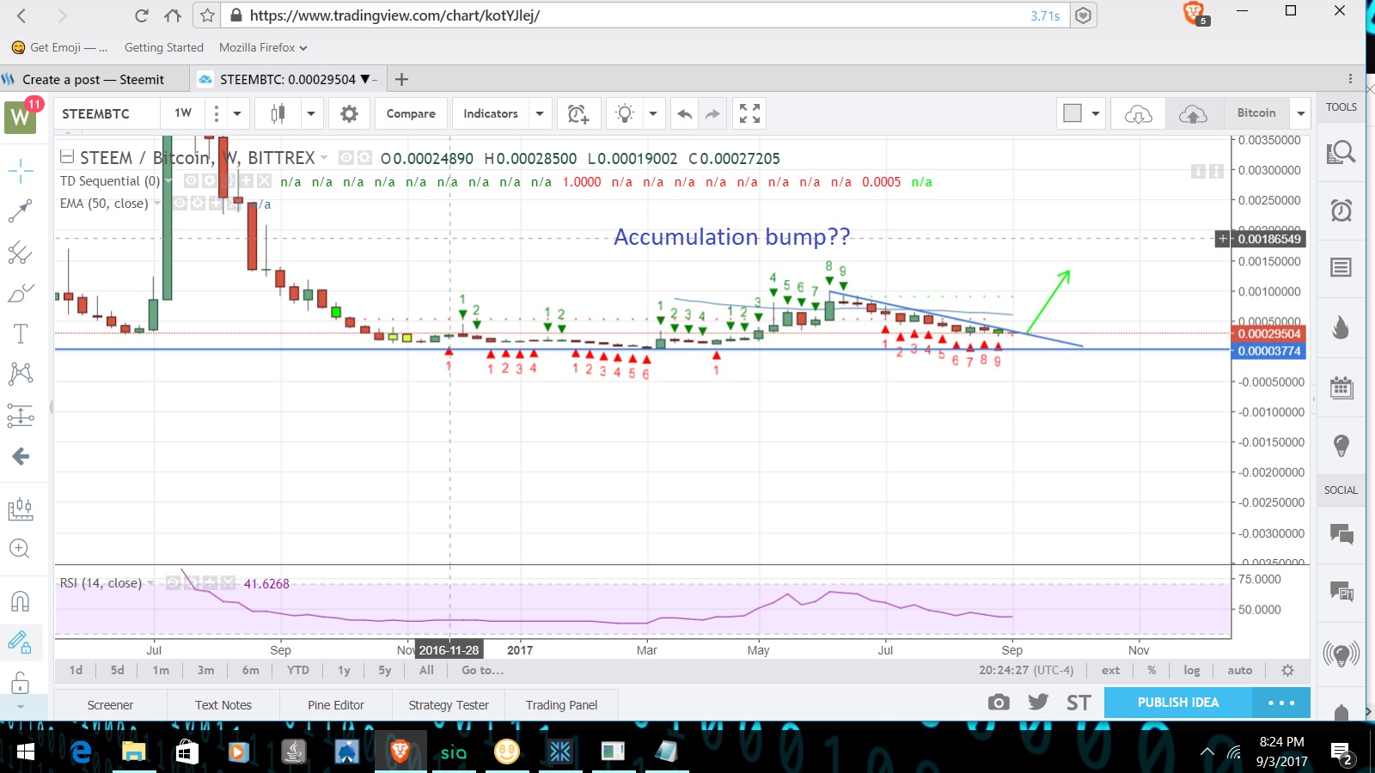Click the candlestick chart style icon

278,113
